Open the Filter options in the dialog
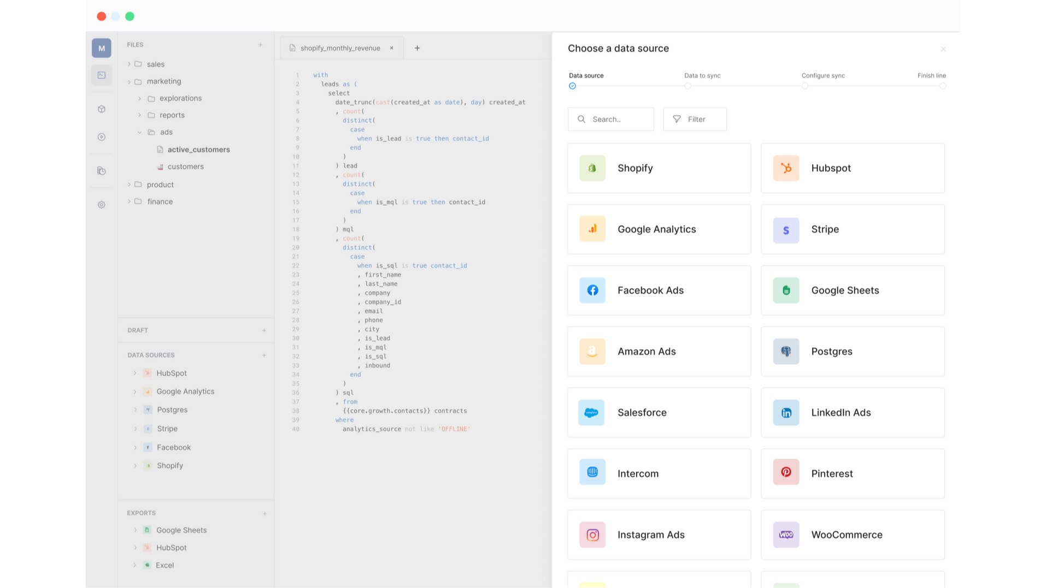Viewport: 1046px width, 588px height. pos(695,119)
